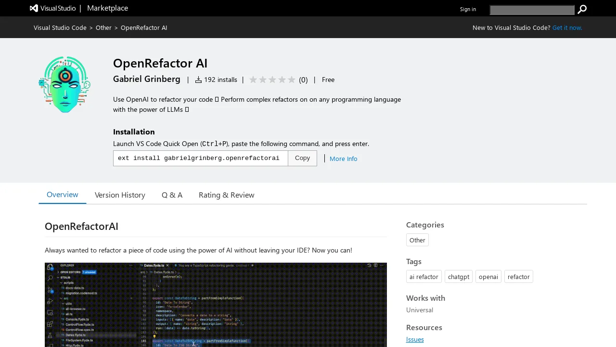Open Visual Studio Code breadcrumb
Screen dimensions: 616x347
[60, 27]
